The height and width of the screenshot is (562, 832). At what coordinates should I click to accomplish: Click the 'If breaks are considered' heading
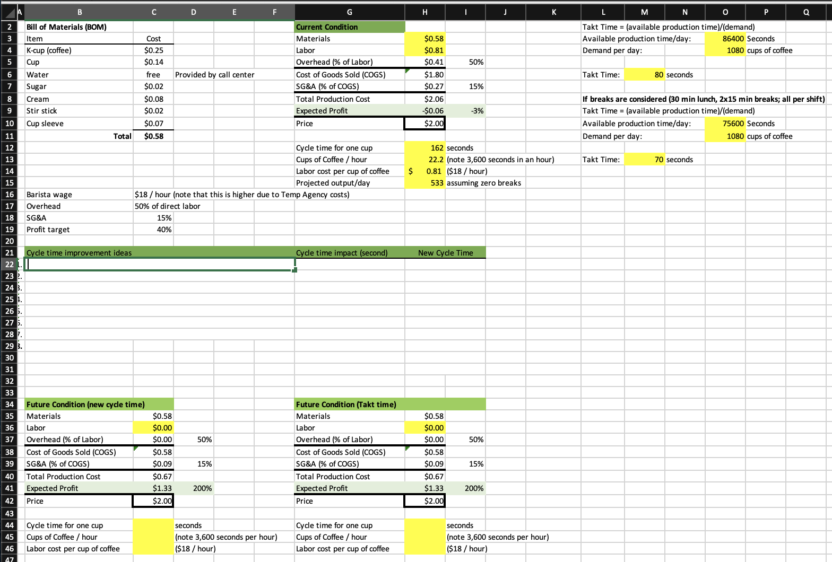click(x=704, y=99)
